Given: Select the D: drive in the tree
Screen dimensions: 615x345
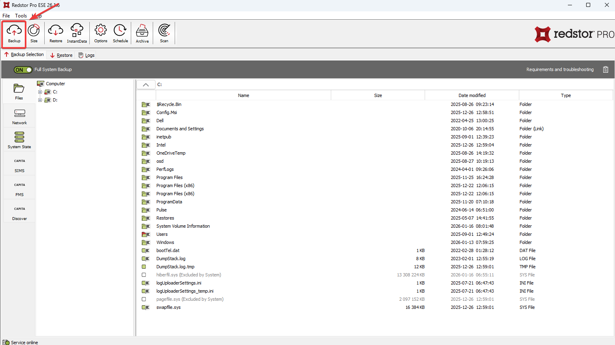Looking at the screenshot, I should [x=55, y=100].
